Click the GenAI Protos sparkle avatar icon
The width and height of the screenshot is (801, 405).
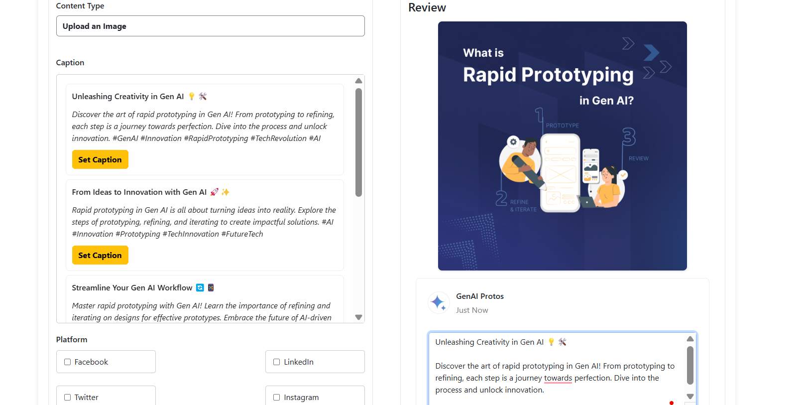click(439, 302)
